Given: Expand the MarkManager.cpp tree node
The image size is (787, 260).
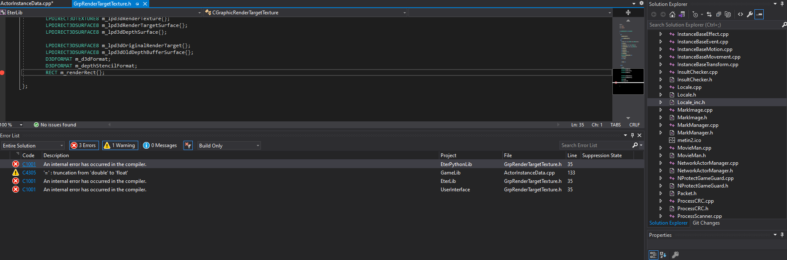Looking at the screenshot, I should pos(661,125).
